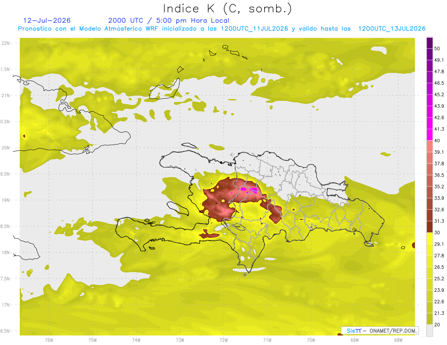Click the '19N' latitude label

tap(6, 200)
